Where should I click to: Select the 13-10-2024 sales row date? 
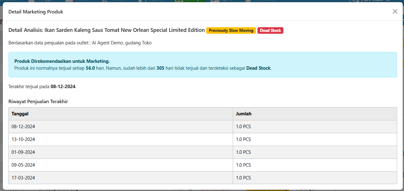pyautogui.click(x=23, y=139)
